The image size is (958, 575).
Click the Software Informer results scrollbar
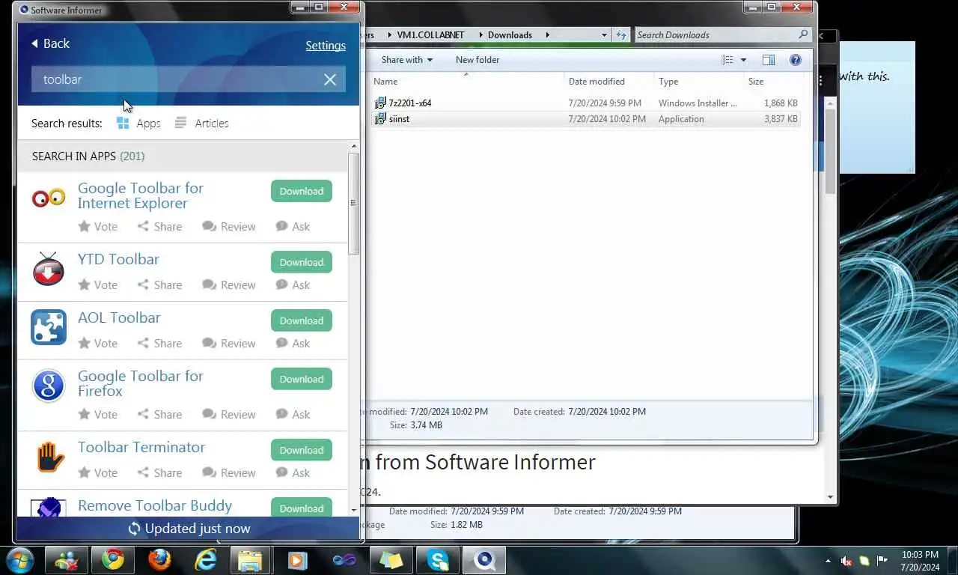(353, 203)
